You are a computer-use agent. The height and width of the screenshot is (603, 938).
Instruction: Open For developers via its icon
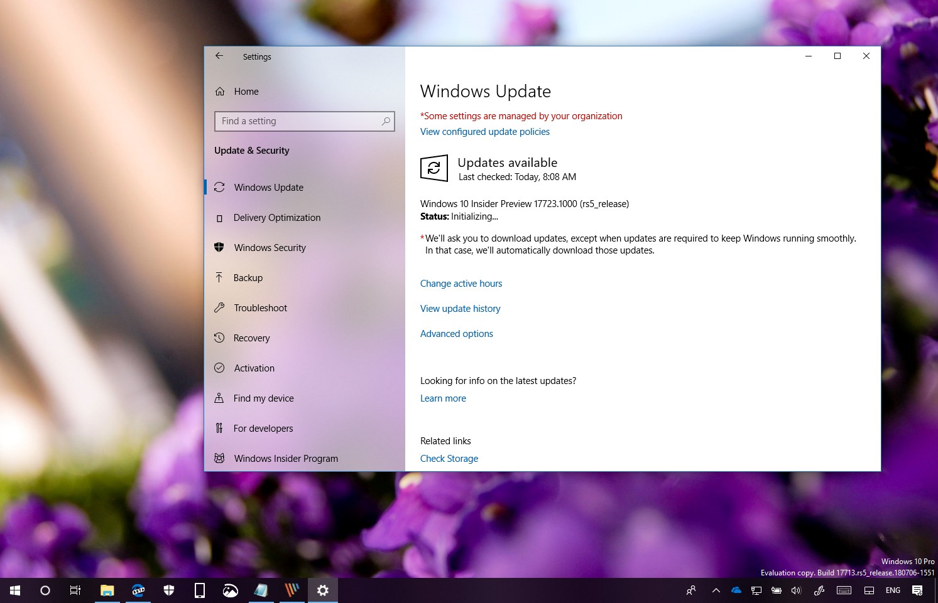(219, 428)
